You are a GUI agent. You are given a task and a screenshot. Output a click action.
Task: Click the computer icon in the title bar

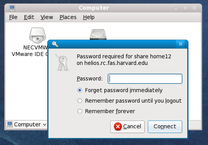pos(12,8)
